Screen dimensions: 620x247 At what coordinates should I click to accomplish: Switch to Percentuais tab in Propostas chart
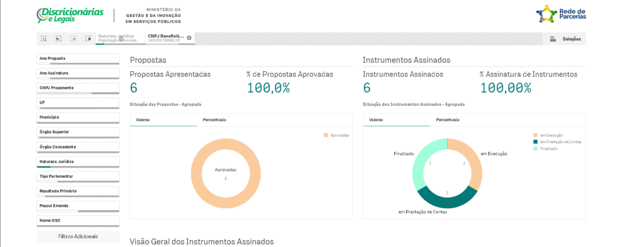click(214, 120)
